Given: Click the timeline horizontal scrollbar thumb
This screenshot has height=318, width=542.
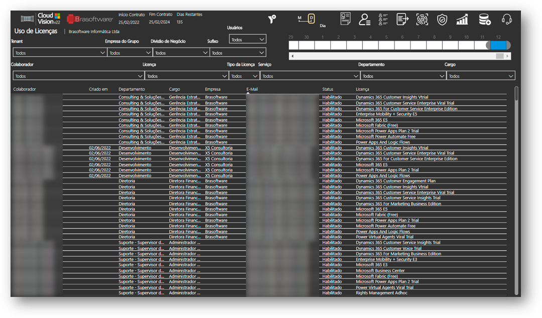Looking at the screenshot, I should [x=500, y=56].
